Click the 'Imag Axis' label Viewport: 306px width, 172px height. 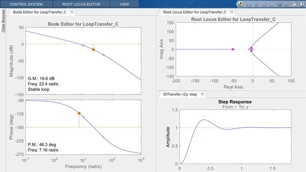(161, 49)
